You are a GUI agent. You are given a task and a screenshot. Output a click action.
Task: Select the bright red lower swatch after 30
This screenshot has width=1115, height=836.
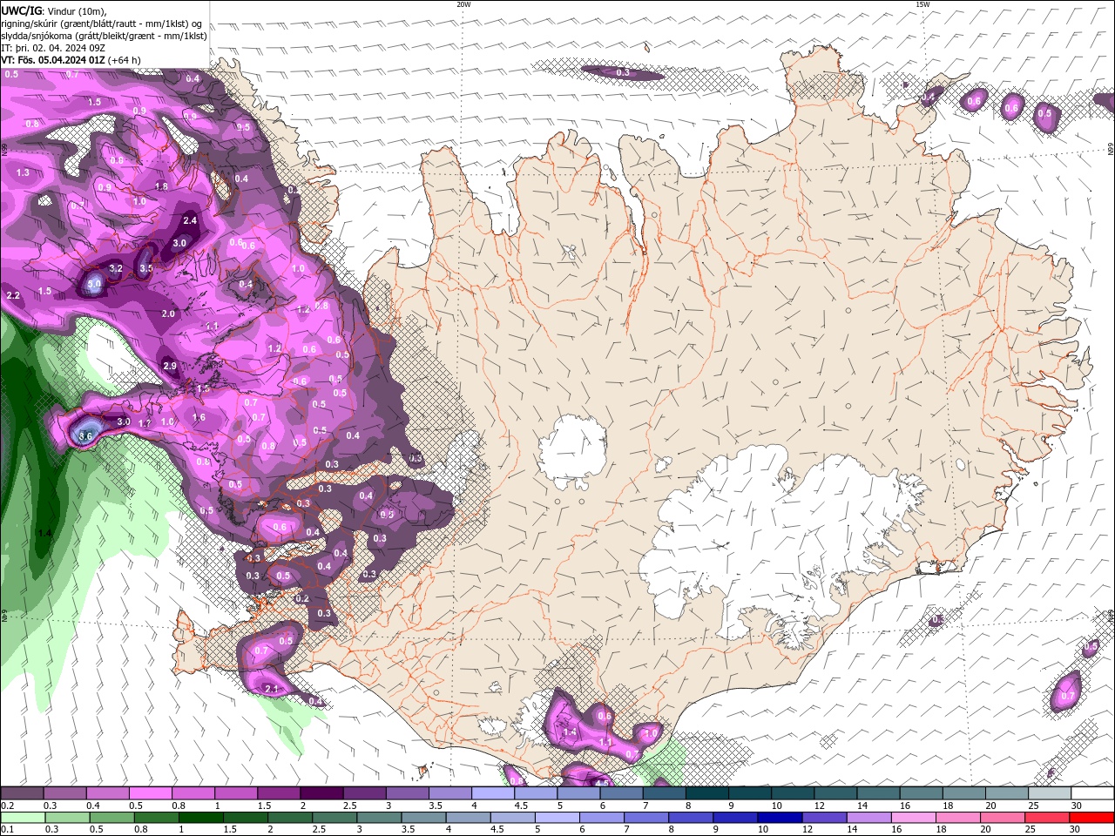click(x=1092, y=818)
